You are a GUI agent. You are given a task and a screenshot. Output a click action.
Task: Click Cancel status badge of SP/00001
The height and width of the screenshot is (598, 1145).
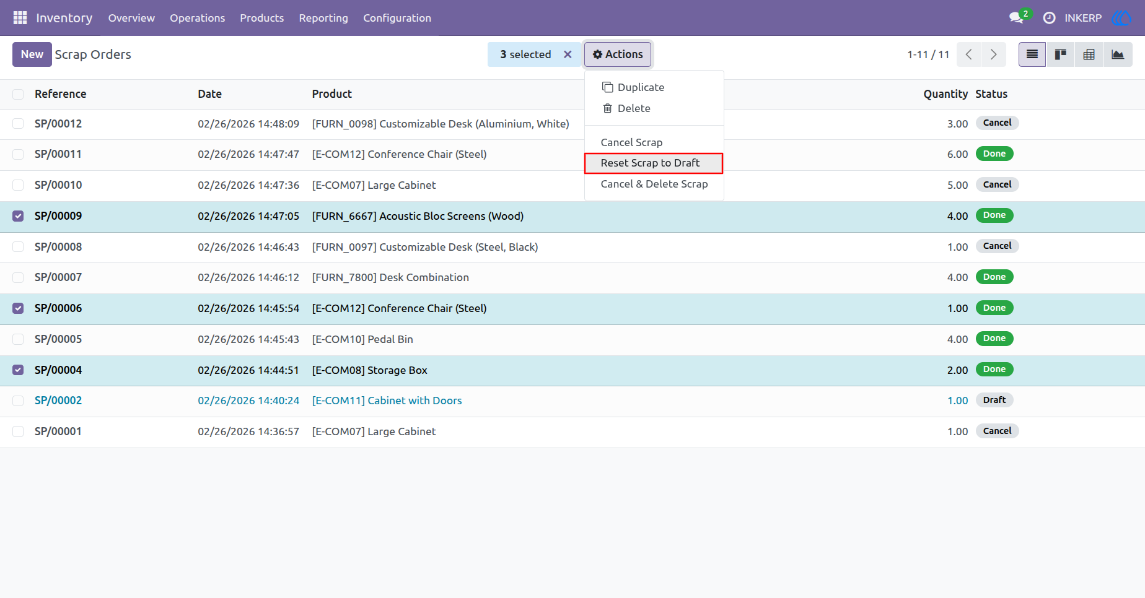tap(997, 431)
